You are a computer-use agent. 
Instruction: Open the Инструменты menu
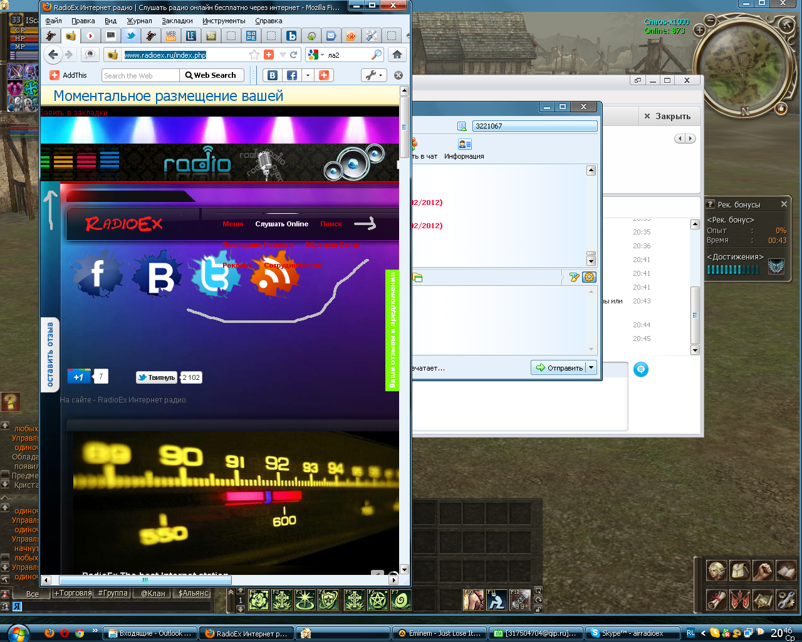(224, 21)
